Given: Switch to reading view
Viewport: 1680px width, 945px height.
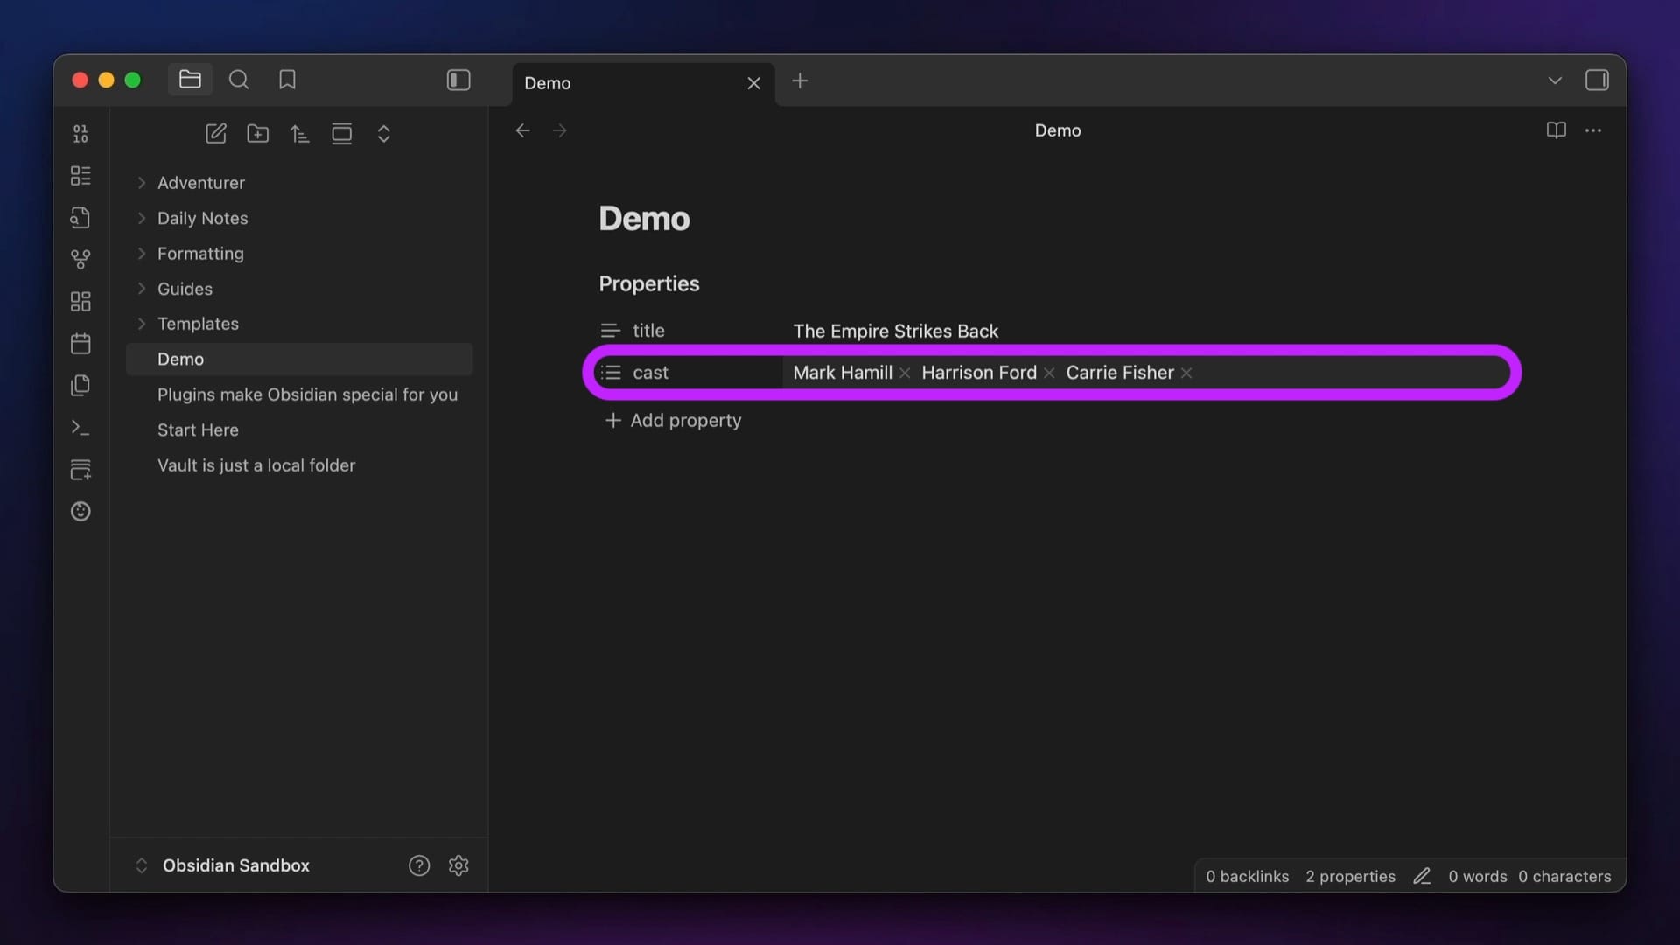Looking at the screenshot, I should [x=1556, y=130].
